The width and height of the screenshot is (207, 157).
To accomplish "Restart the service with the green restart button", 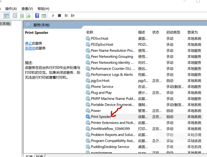I will (x=73, y=16).
